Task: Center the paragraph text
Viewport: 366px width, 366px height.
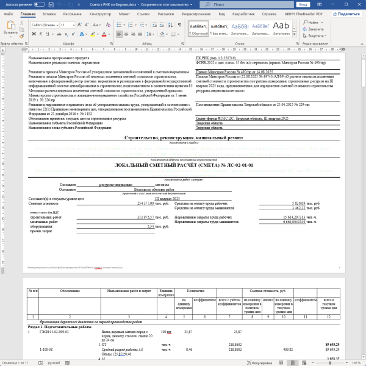Action: click(x=126, y=34)
